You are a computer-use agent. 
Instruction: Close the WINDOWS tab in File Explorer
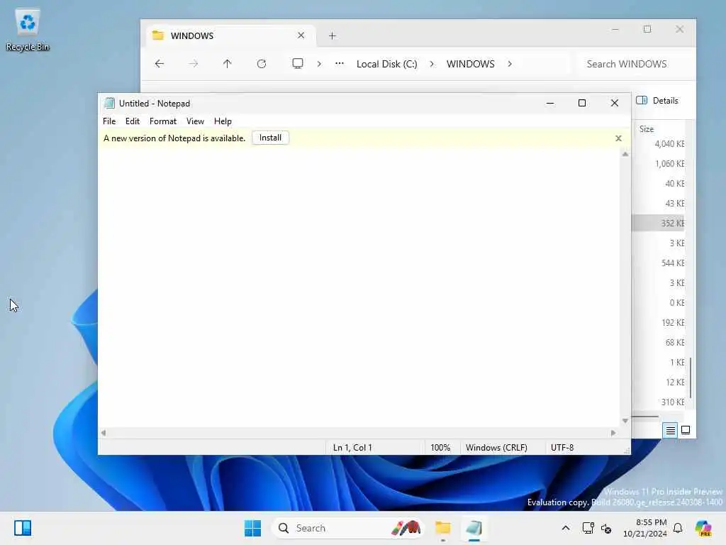coord(301,35)
